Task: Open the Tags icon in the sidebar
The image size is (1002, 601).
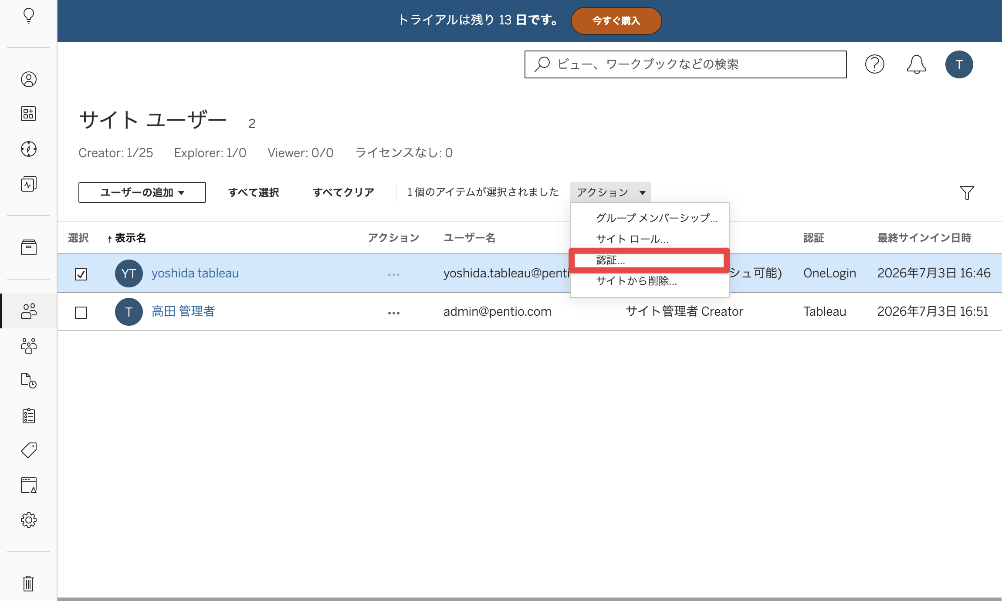Action: (29, 450)
